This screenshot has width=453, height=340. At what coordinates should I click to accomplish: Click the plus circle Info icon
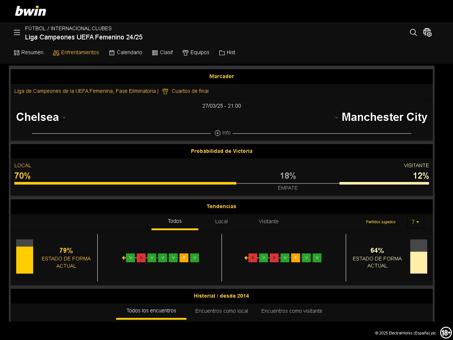217,133
